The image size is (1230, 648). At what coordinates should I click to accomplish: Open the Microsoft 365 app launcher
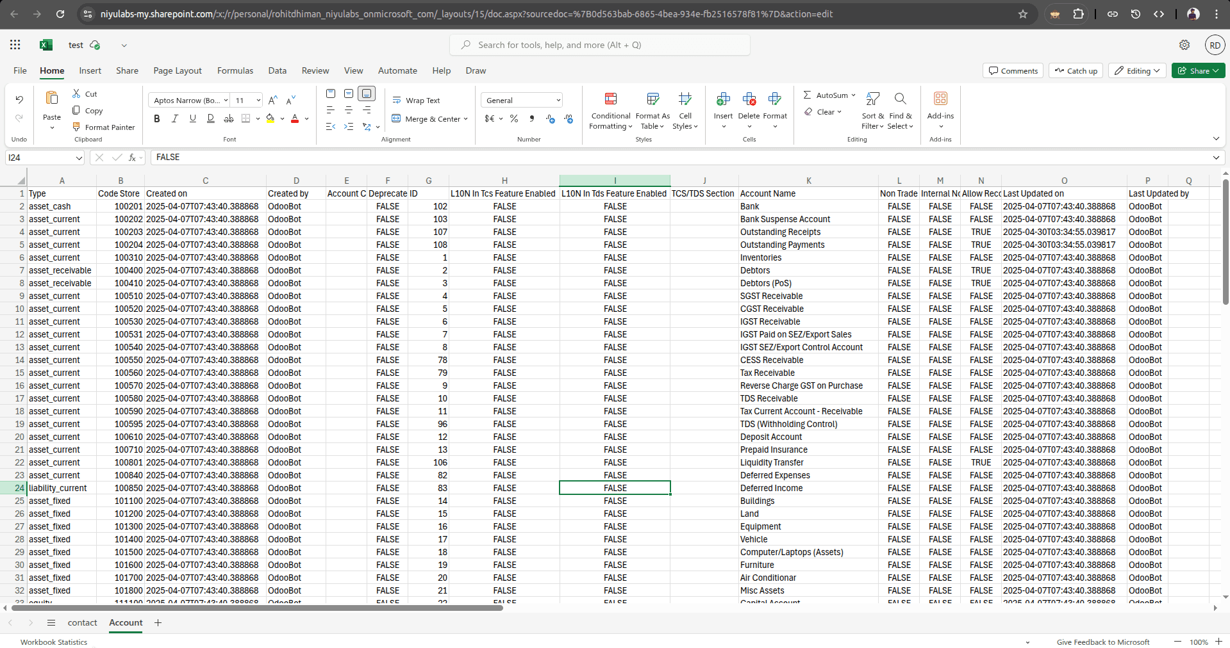click(x=15, y=45)
